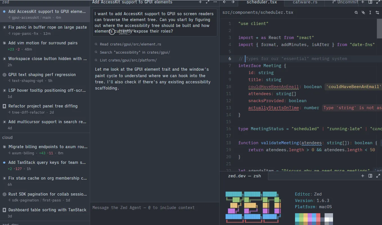Click the 'validateMeeting' function name on line 18

[x=280, y=143]
